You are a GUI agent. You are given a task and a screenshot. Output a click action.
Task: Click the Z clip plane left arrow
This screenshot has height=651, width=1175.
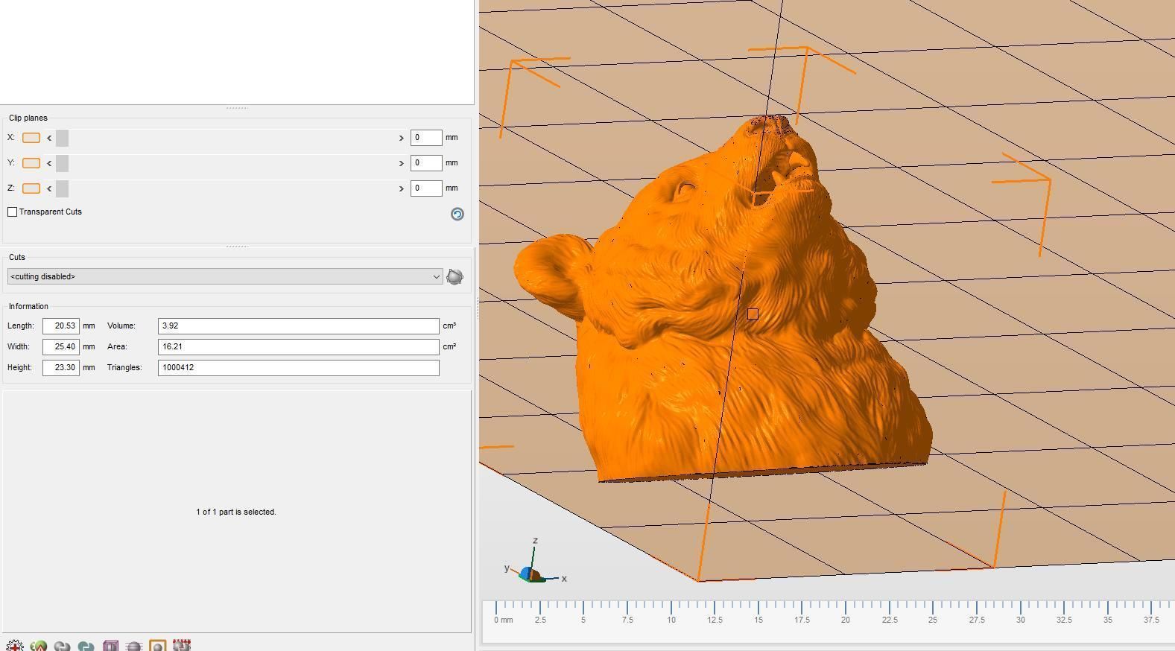[x=49, y=188]
